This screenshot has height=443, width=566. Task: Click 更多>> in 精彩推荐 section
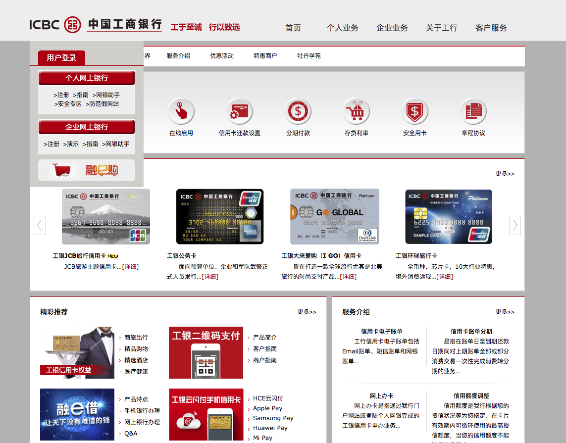(x=307, y=312)
